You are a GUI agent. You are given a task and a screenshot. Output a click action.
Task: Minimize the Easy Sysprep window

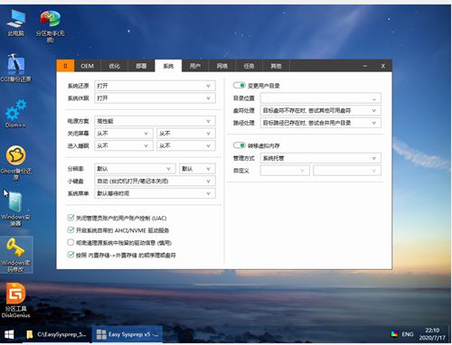[x=365, y=66]
